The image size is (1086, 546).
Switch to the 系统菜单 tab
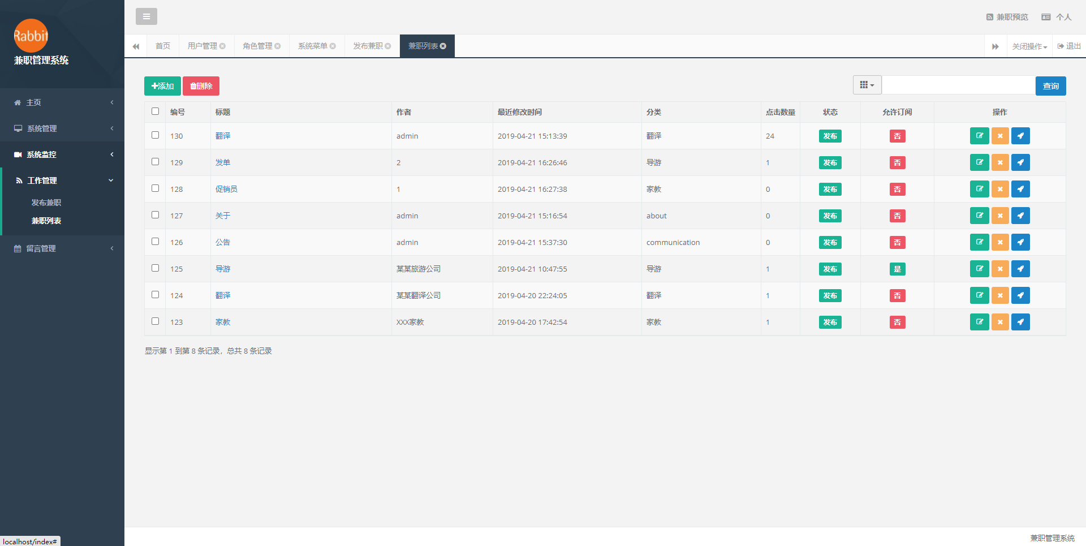313,46
